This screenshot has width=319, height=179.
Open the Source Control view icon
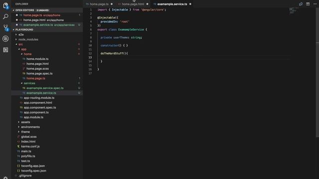tap(5, 28)
